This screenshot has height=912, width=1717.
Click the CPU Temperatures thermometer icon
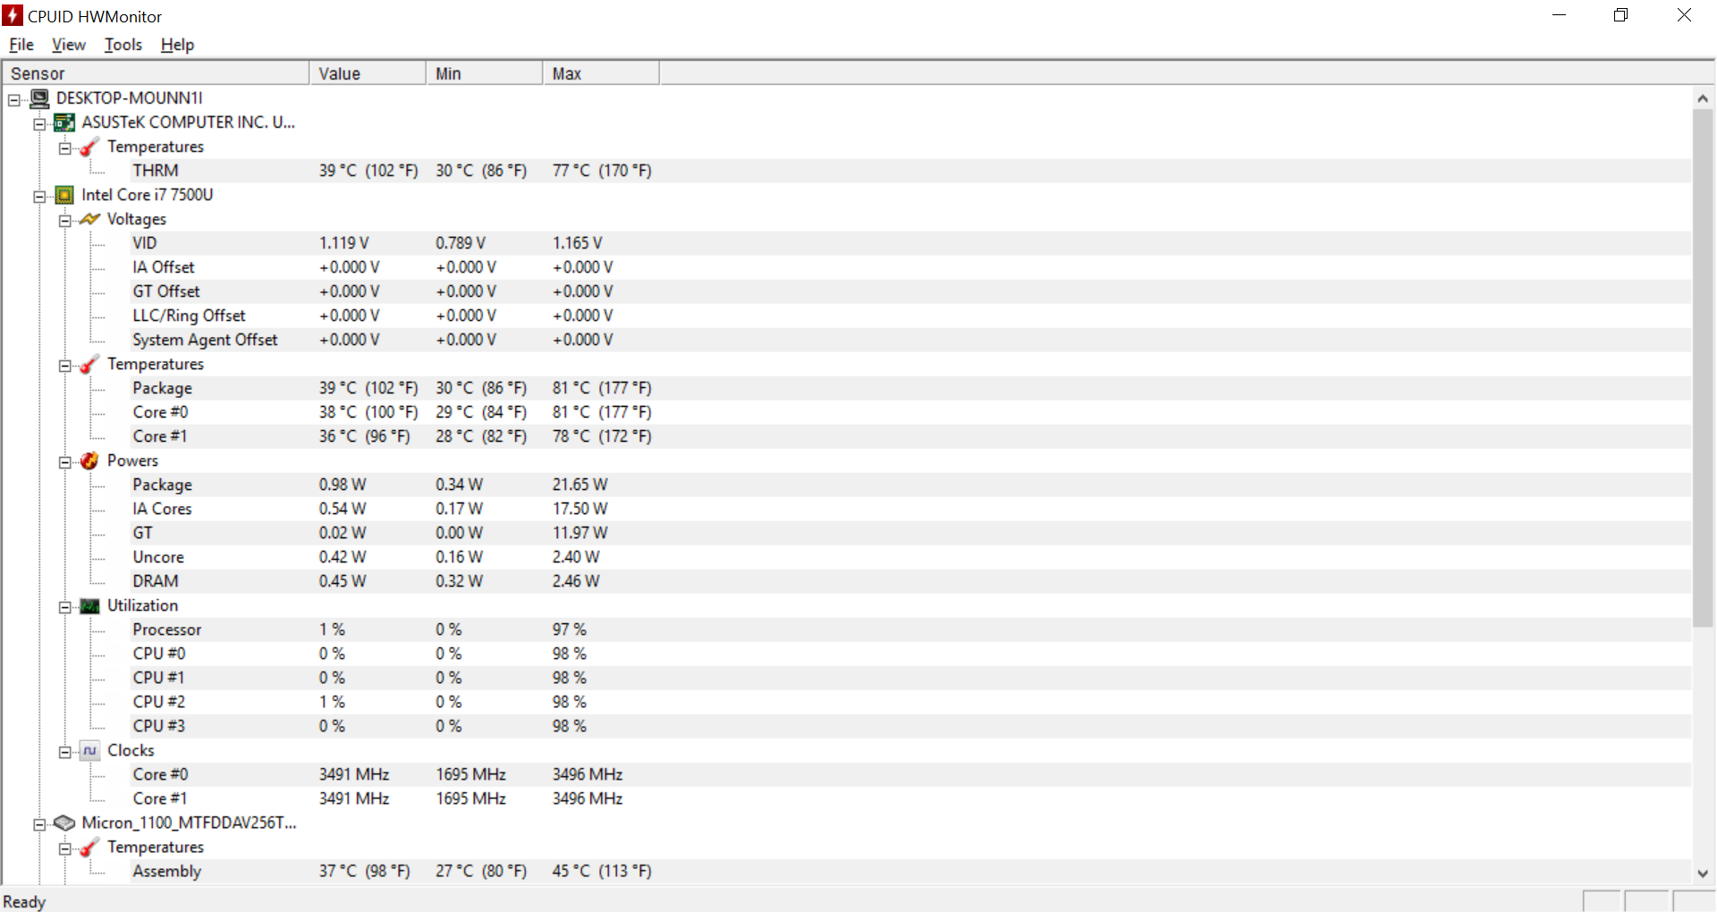tap(89, 364)
